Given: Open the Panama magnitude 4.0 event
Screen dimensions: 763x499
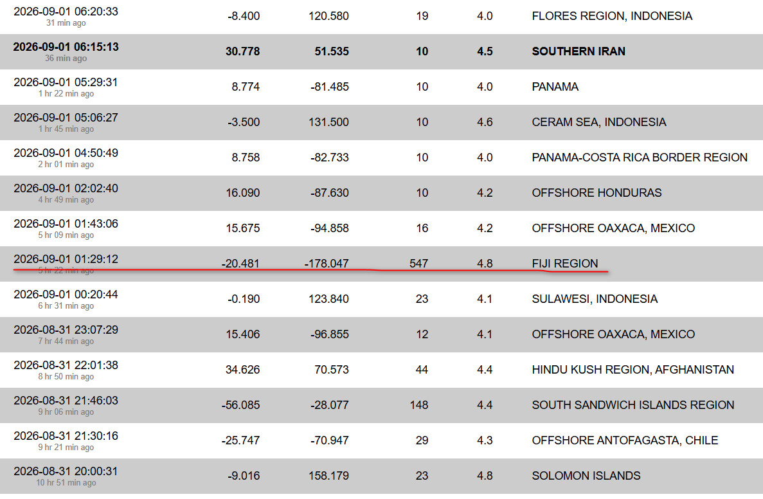Looking at the screenshot, I should [x=555, y=87].
